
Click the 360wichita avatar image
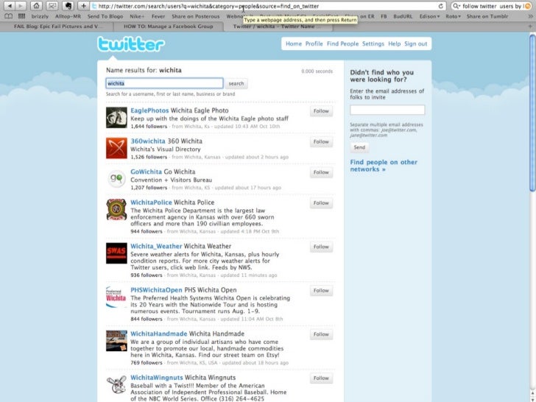tap(116, 148)
